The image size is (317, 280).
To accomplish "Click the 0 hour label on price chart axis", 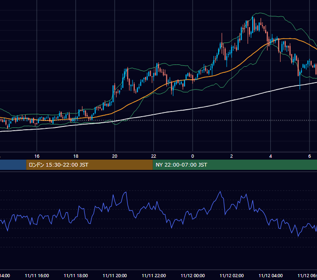I will point(193,156).
